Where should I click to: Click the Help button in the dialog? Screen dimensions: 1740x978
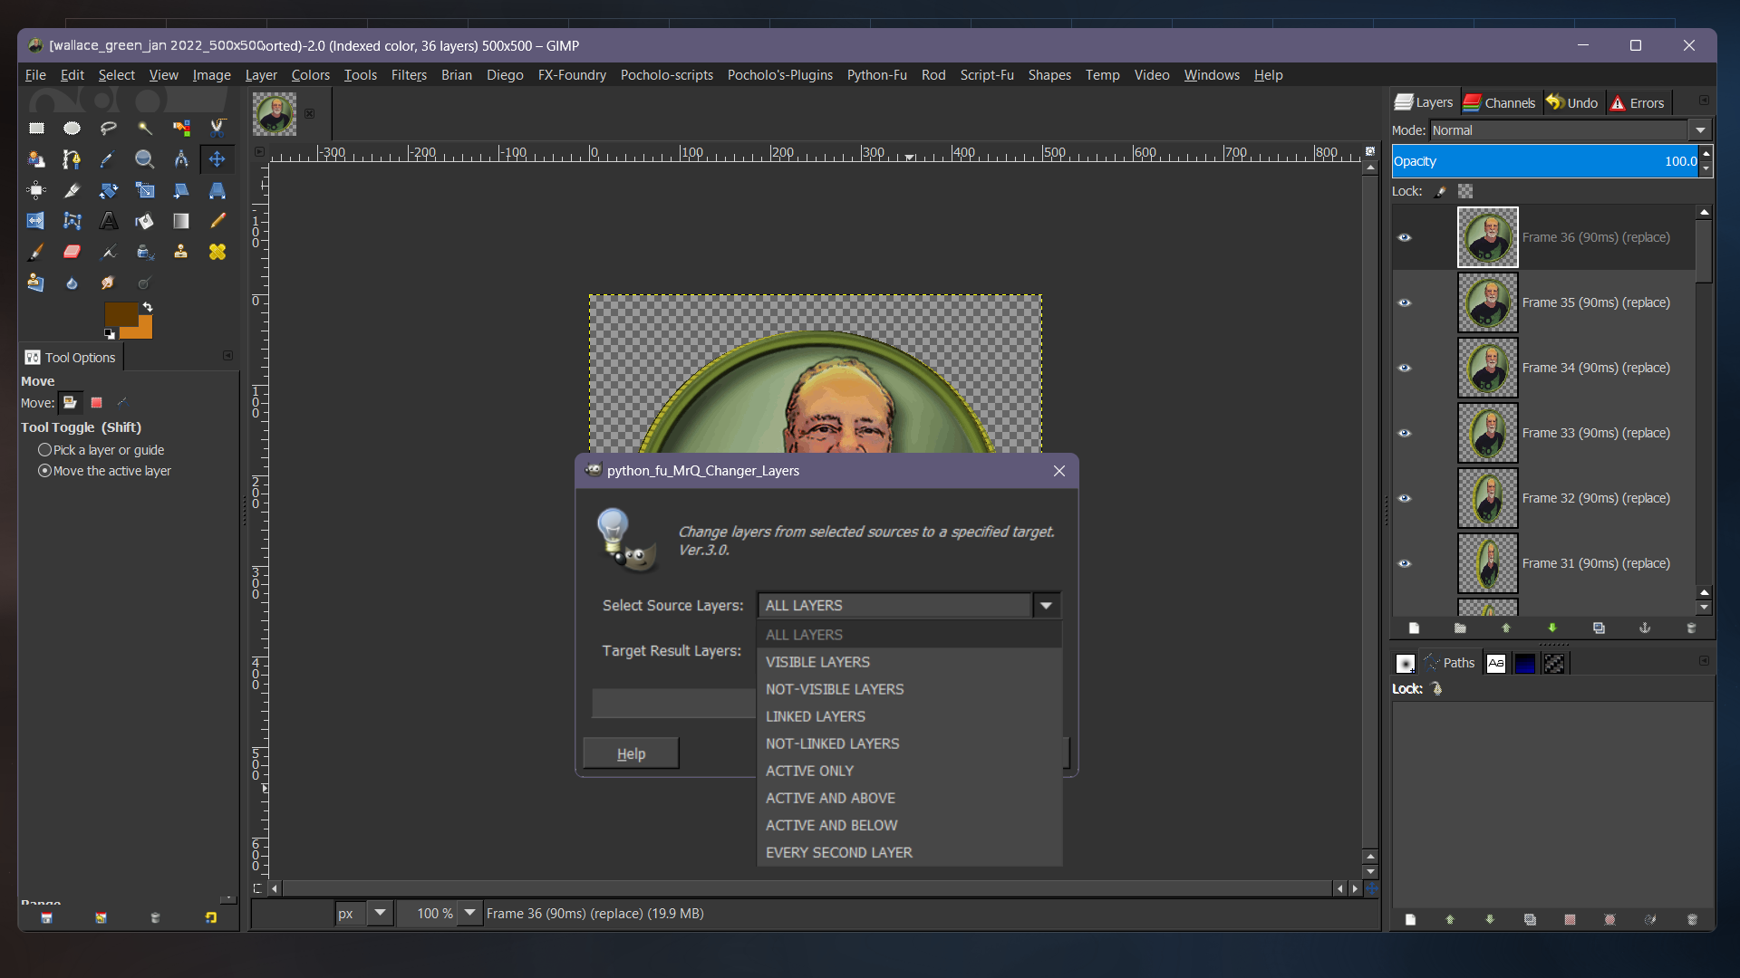click(631, 753)
